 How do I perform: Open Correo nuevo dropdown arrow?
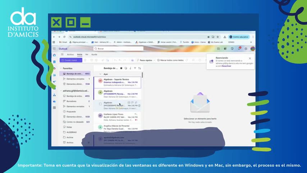(x=81, y=60)
